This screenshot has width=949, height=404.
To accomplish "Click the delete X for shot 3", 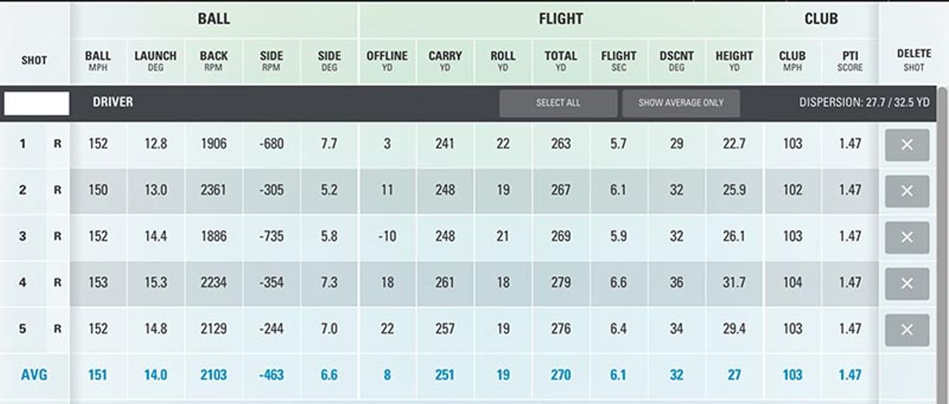I will (x=907, y=237).
